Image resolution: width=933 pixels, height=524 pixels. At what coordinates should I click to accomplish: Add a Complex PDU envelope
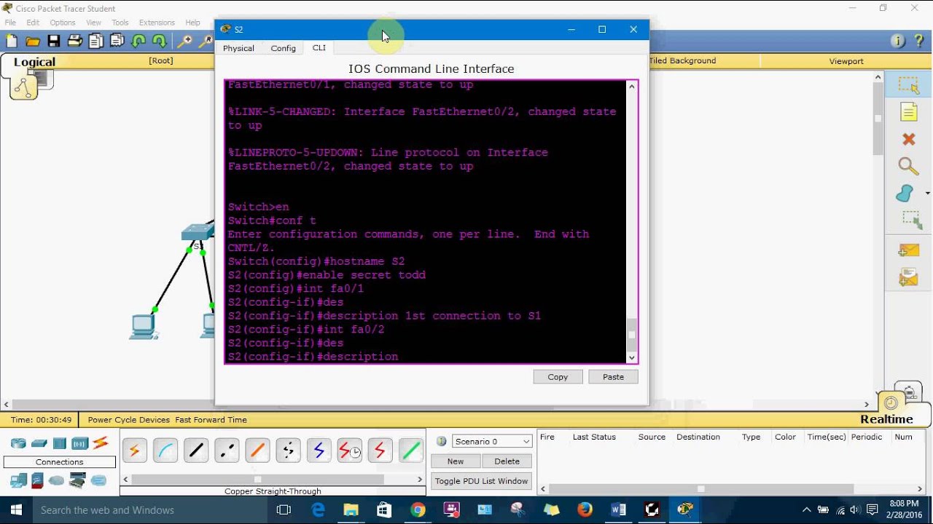tap(908, 277)
